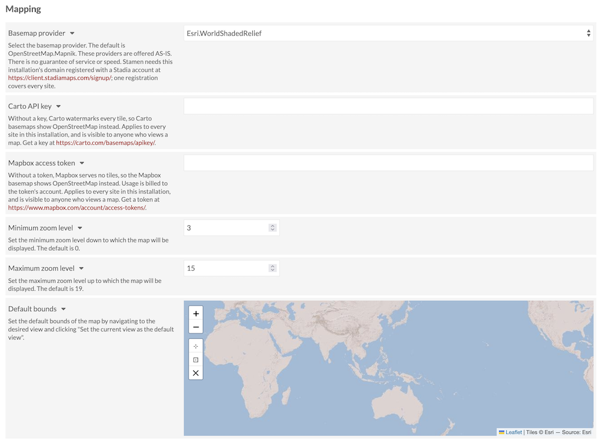
Task: Collapse the Basemap provider description arrow
Action: [x=72, y=33]
